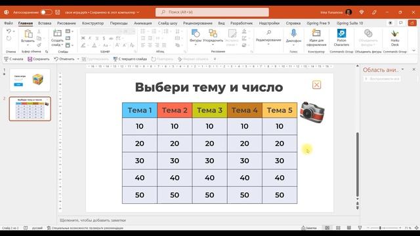Collapse the ribbon using the chevron
Screen dimensions: 420x236
point(414,50)
